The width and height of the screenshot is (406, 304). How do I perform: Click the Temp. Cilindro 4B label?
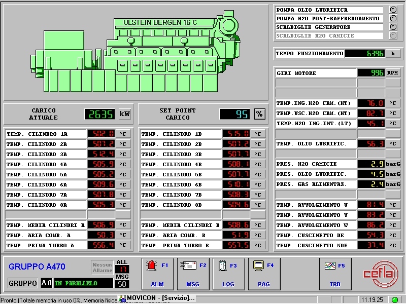click(x=181, y=164)
